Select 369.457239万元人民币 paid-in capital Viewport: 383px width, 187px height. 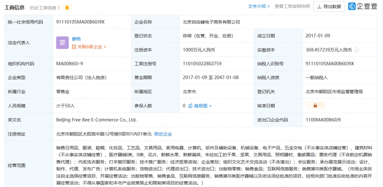point(329,50)
